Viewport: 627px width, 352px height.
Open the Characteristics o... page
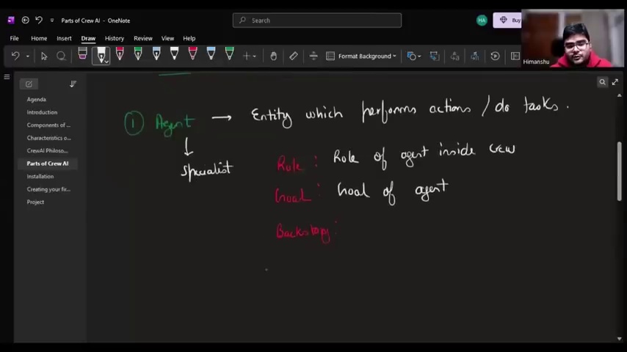coord(48,138)
